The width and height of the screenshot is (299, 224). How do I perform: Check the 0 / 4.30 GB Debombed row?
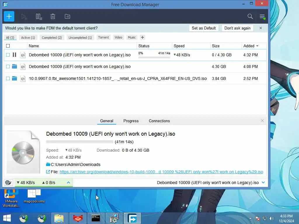8,55
